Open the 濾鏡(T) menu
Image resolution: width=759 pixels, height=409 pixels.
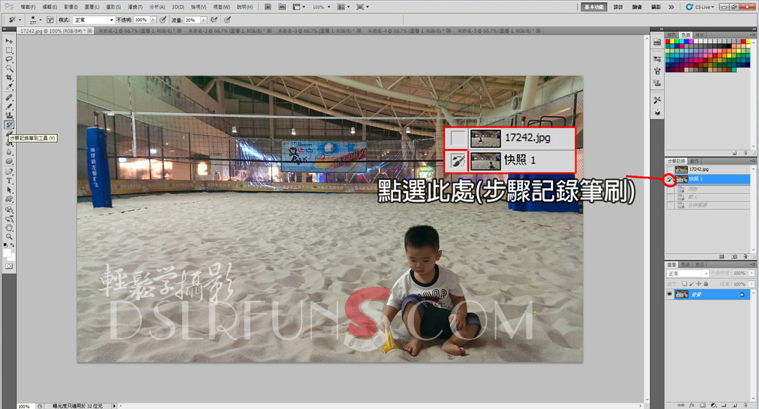[x=134, y=6]
